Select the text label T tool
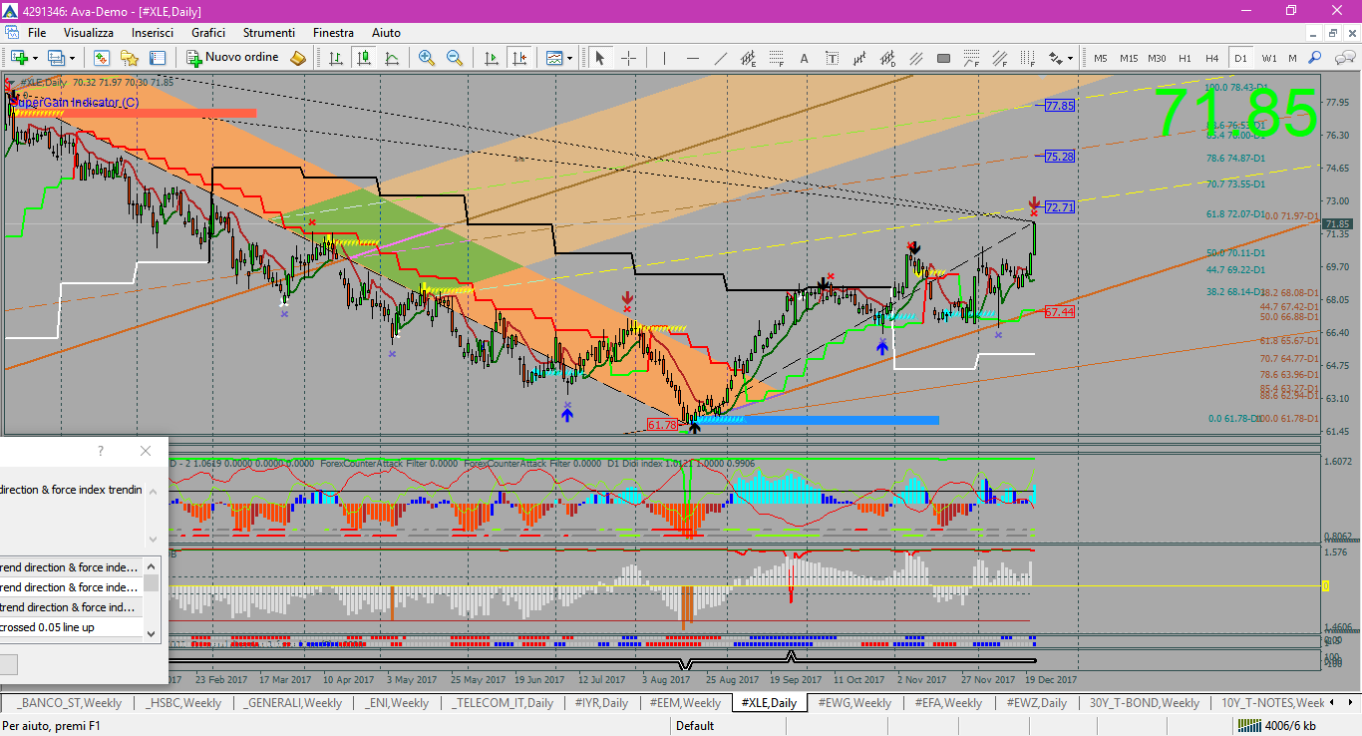The image size is (1362, 736). pyautogui.click(x=832, y=58)
